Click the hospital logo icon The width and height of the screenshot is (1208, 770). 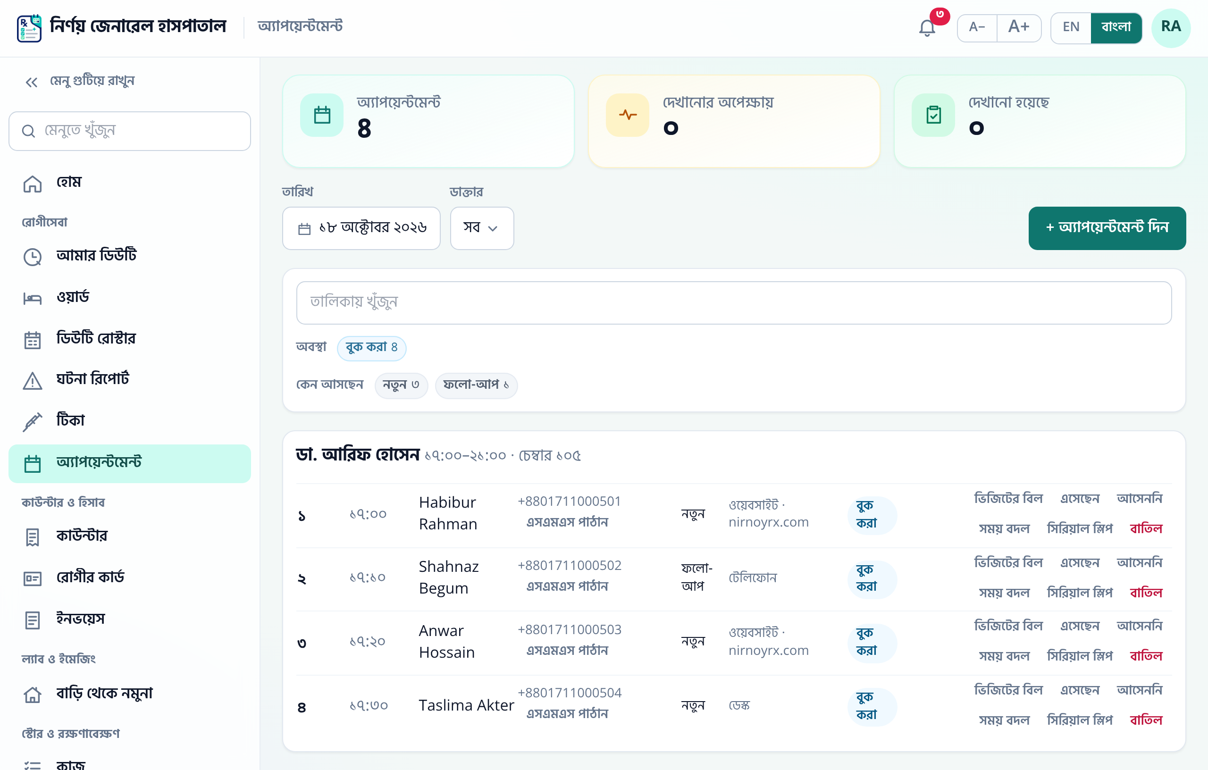29,28
